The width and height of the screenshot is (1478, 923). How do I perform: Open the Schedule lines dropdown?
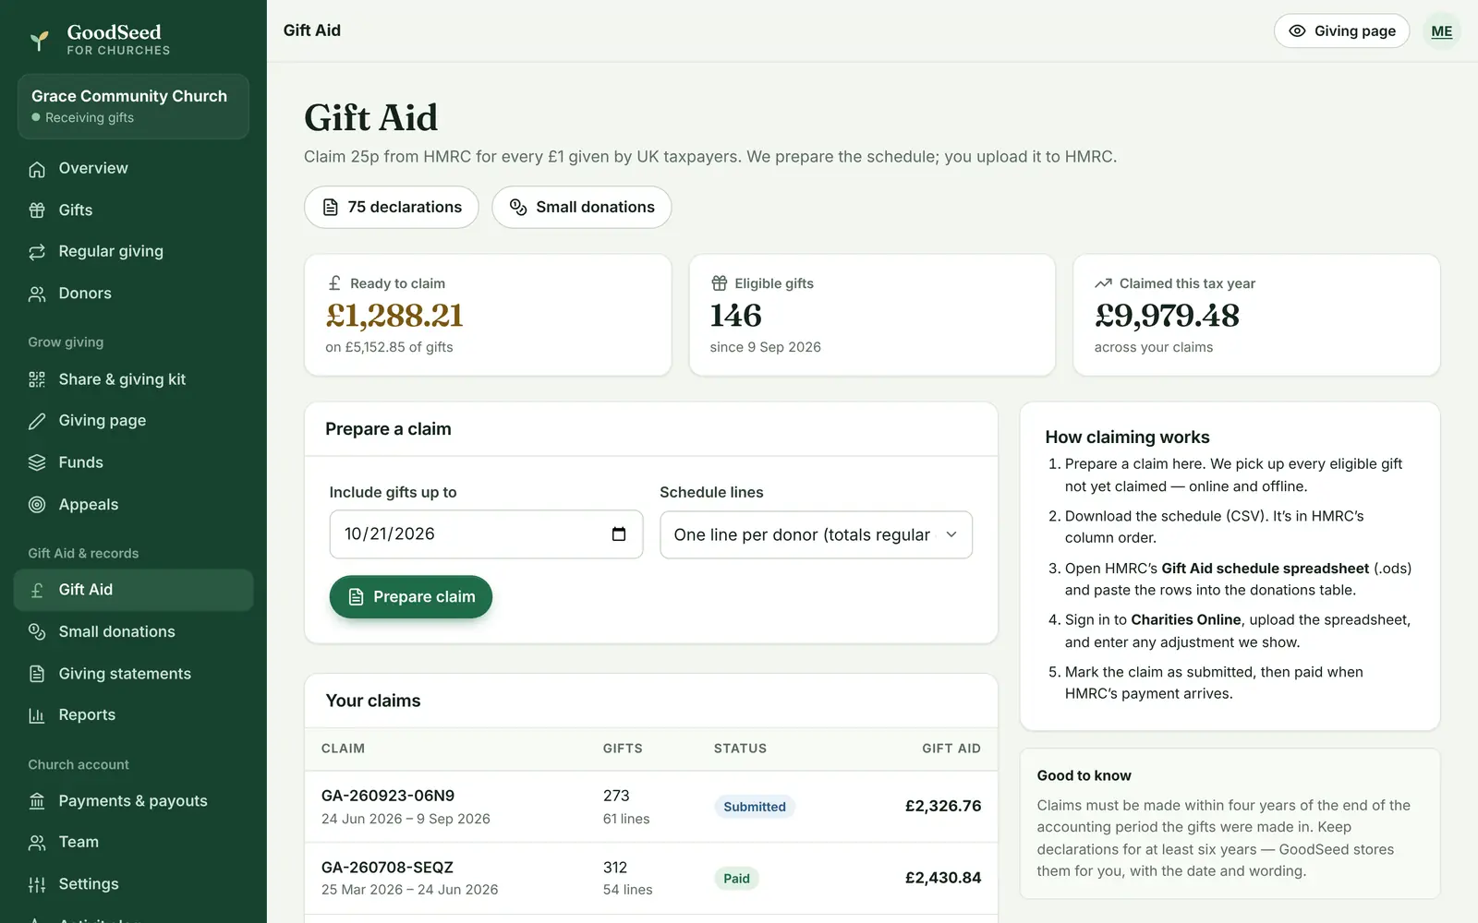point(816,534)
